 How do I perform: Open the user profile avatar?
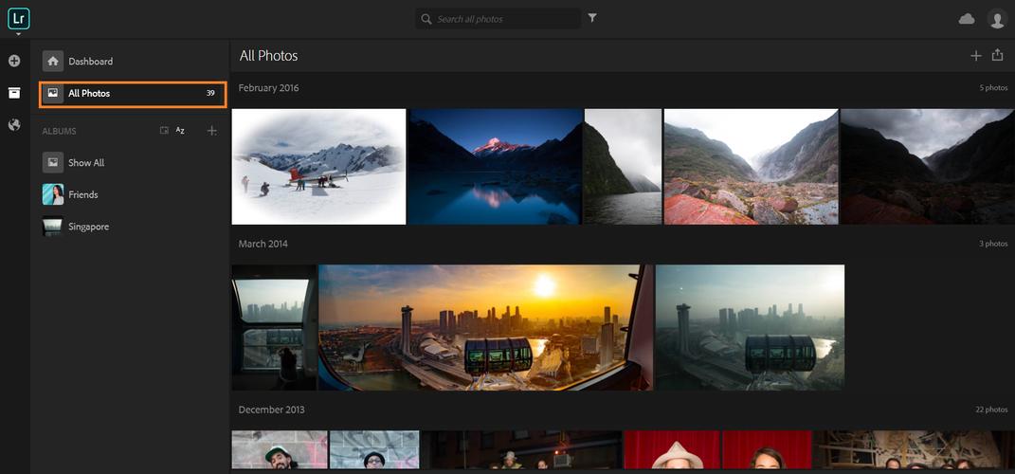pos(996,19)
